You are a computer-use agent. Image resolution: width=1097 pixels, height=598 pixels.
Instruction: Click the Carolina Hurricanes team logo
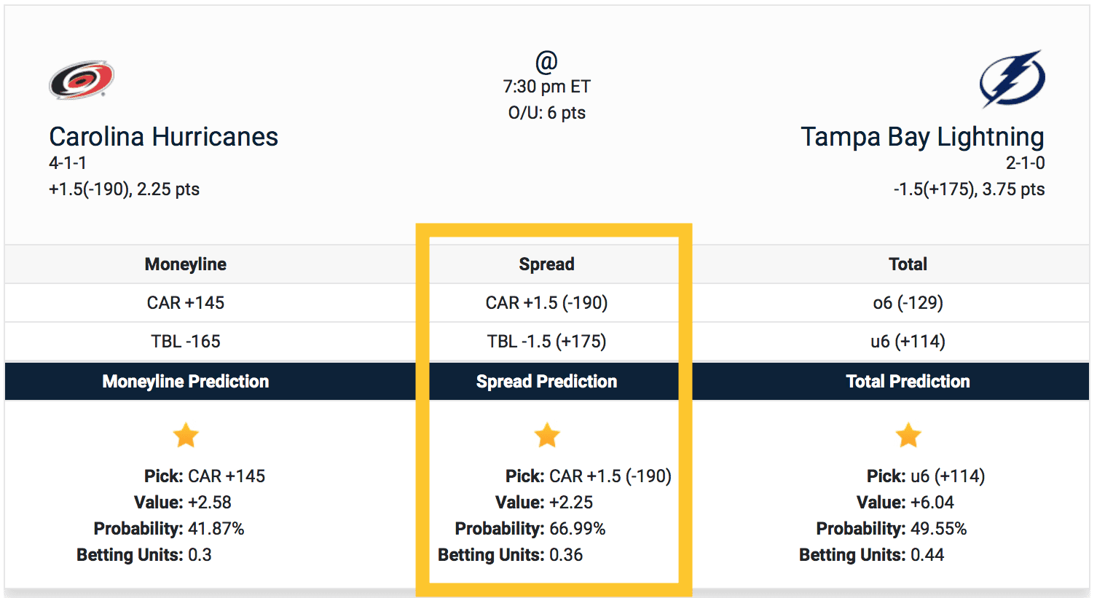(x=82, y=79)
